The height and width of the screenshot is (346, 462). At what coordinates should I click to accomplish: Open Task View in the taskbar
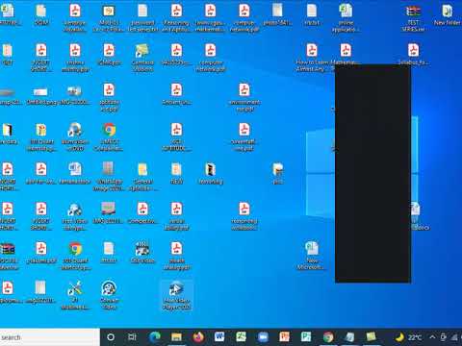coord(132,337)
